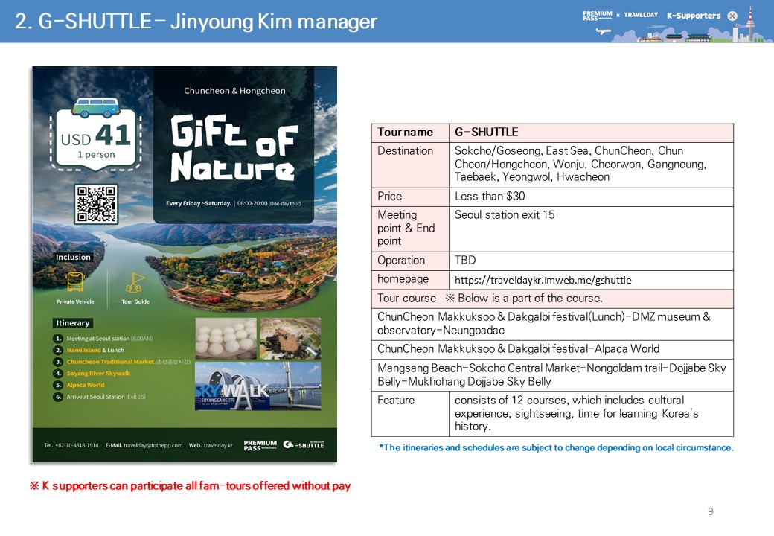Viewport: 774px width, 536px height.
Task: Click the course row ending with 'Alpaca World'
Action: pos(552,350)
